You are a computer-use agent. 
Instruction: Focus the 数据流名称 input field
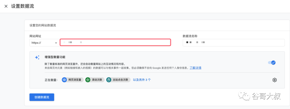(x=233, y=43)
